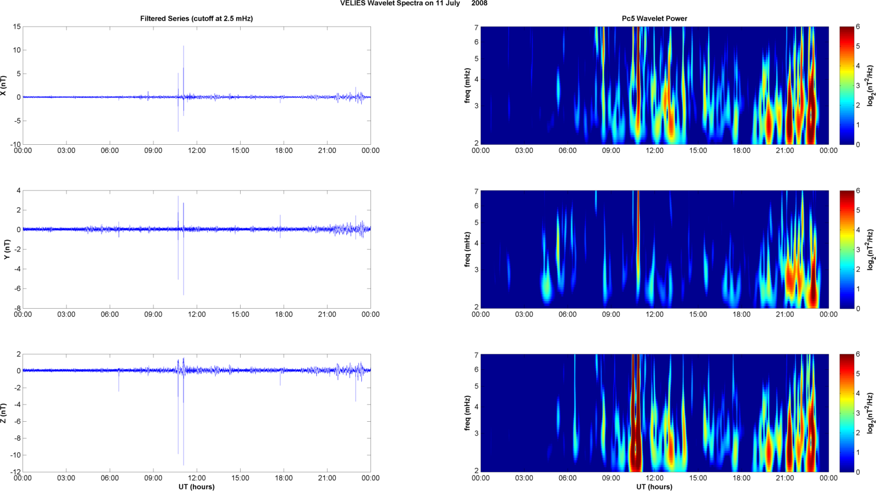Select the "Filtered Series (cutoff at 2.5 mHz)" heading

pyautogui.click(x=196, y=18)
